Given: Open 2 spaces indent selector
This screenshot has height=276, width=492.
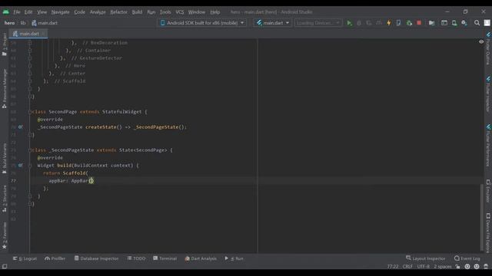Looking at the screenshot, I should pyautogui.click(x=443, y=267).
